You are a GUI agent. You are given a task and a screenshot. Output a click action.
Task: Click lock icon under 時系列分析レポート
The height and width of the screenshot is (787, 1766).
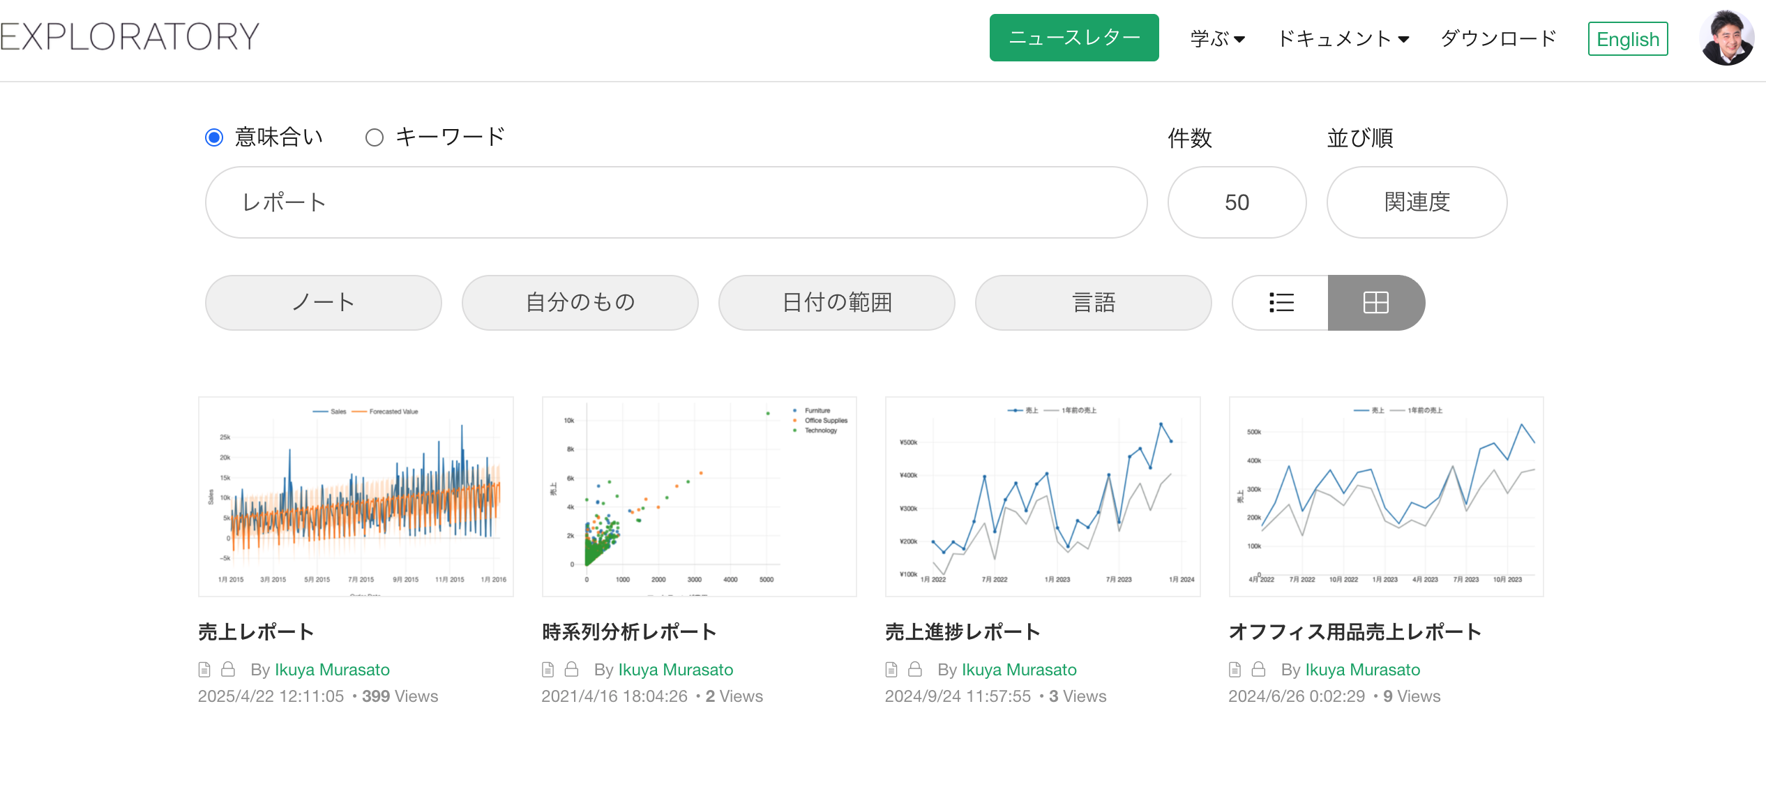[571, 670]
